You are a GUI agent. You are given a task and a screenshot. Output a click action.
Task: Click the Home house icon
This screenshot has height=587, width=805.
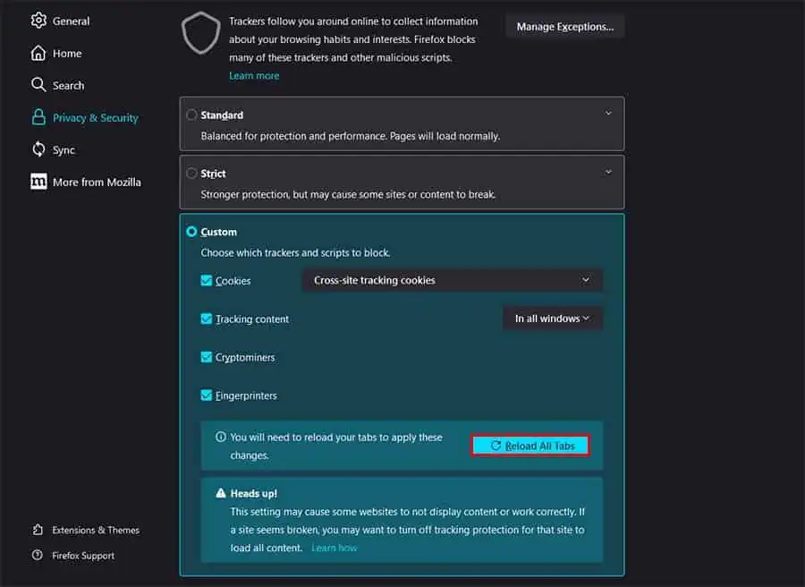tap(38, 53)
